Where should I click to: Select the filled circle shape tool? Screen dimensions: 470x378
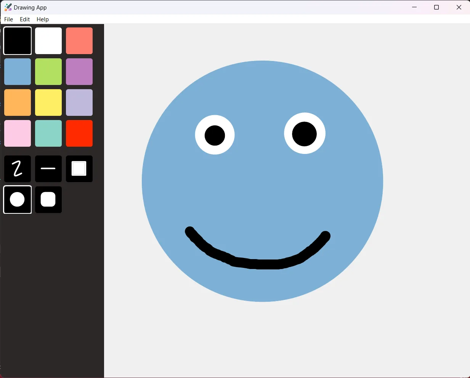coord(18,200)
